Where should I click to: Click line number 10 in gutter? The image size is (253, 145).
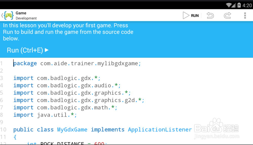click(x=3, y=130)
